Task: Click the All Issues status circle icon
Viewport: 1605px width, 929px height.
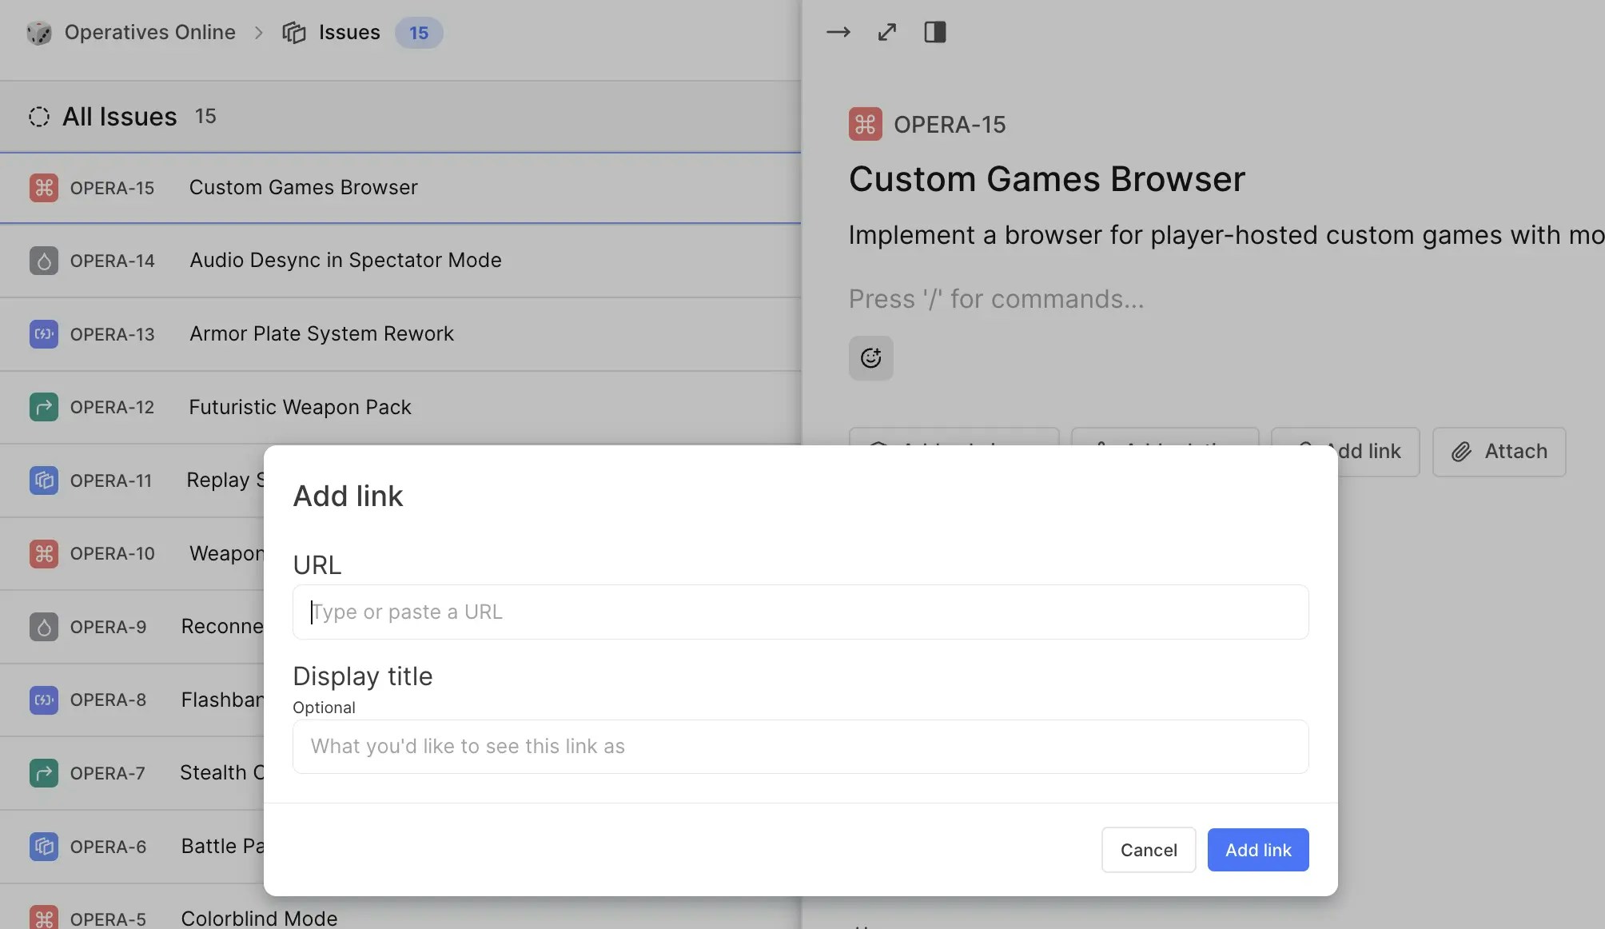Action: pyautogui.click(x=38, y=117)
